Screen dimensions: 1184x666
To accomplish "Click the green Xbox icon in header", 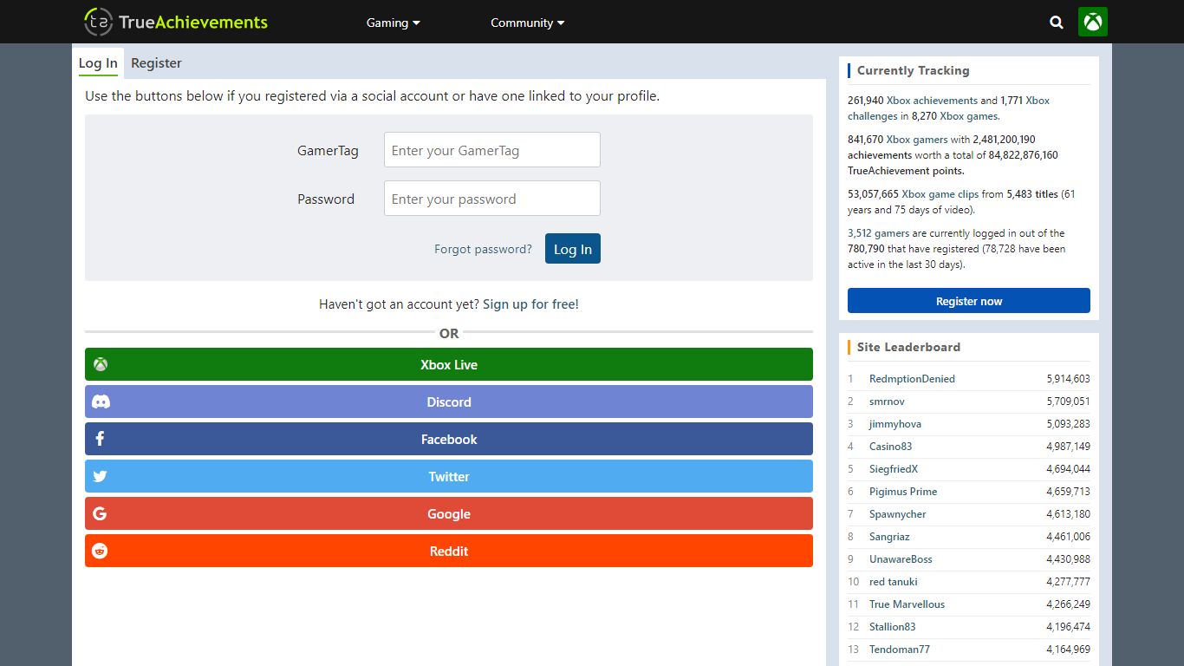I will (1093, 22).
